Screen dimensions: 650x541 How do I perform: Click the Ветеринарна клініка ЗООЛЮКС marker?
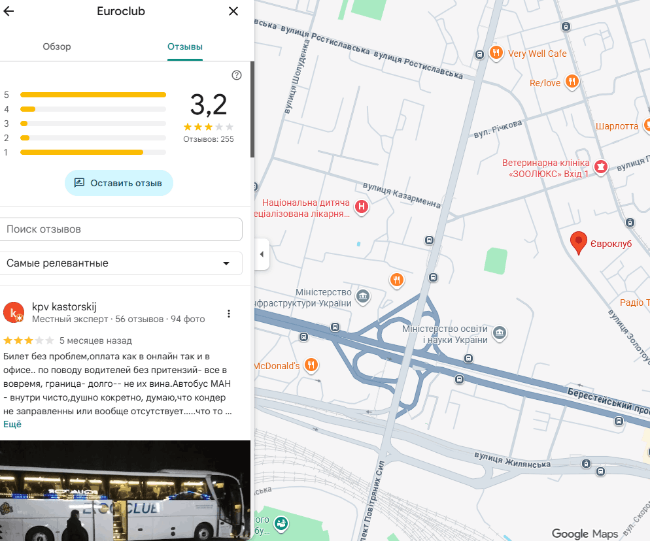(x=601, y=167)
